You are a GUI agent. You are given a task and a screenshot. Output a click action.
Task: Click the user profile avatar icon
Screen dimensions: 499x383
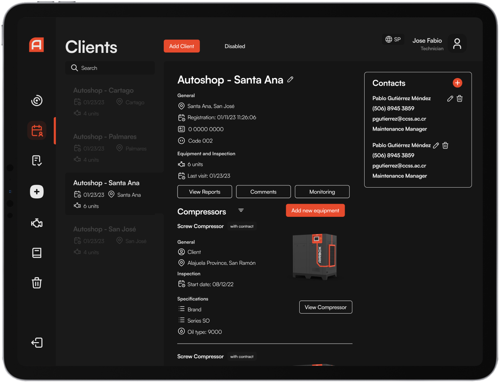click(457, 44)
